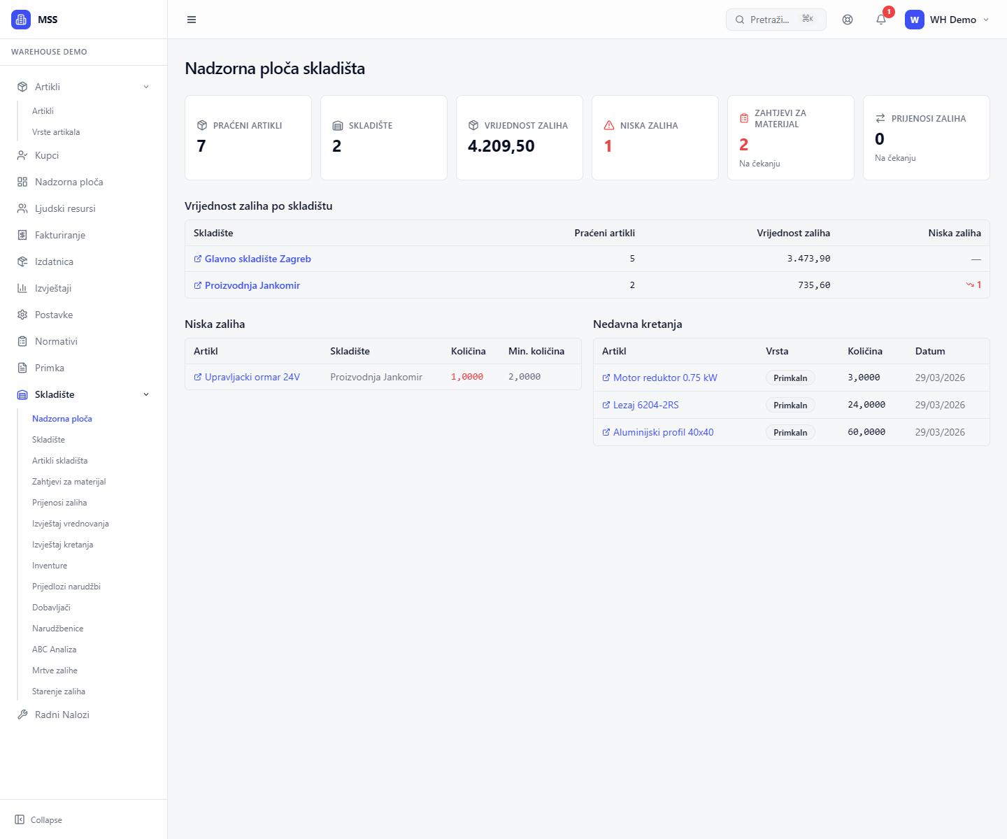1007x839 pixels.
Task: Open the Glavno skladište Zagreb link
Action: (x=257, y=259)
